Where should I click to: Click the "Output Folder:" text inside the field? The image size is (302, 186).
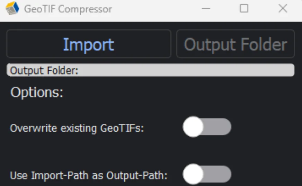[44, 70]
